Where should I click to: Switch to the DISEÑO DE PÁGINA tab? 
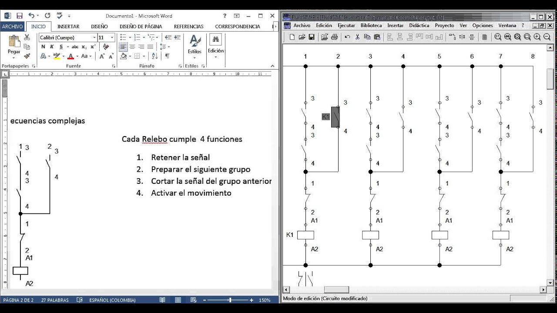(141, 27)
